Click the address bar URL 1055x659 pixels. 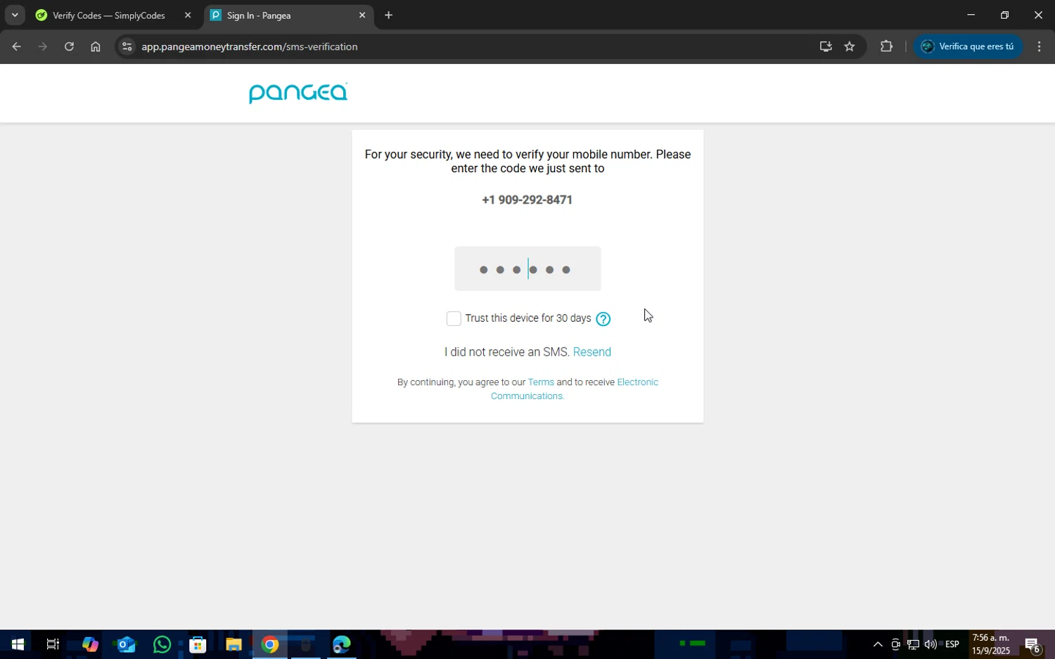[x=250, y=46]
